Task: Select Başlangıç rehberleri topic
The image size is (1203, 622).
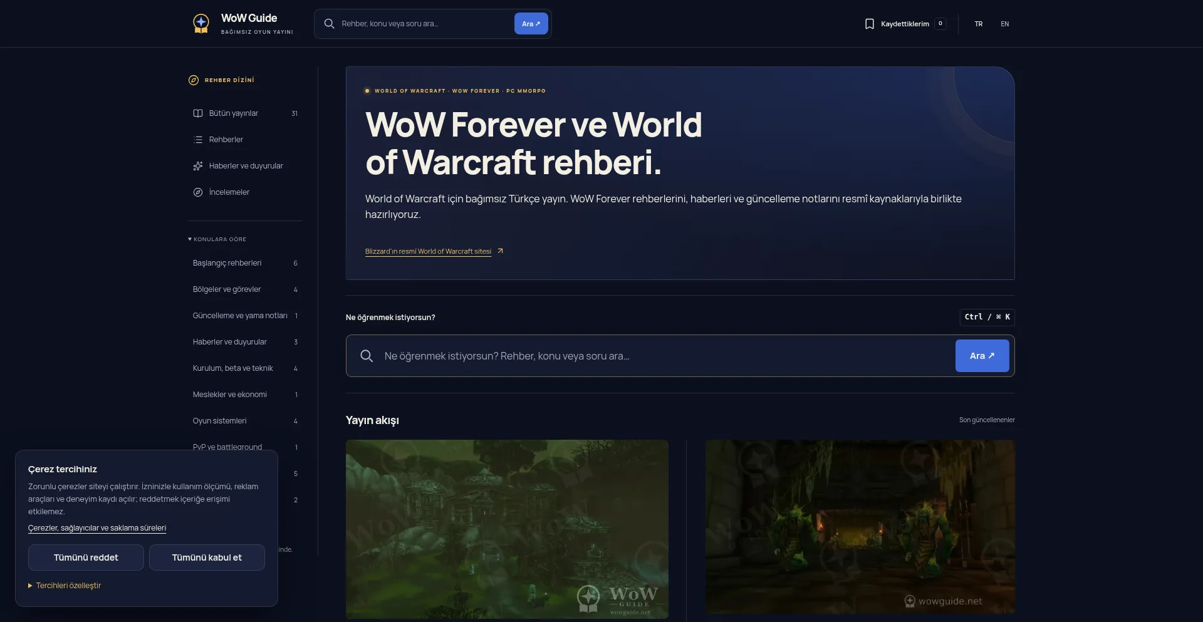Action: (245, 263)
